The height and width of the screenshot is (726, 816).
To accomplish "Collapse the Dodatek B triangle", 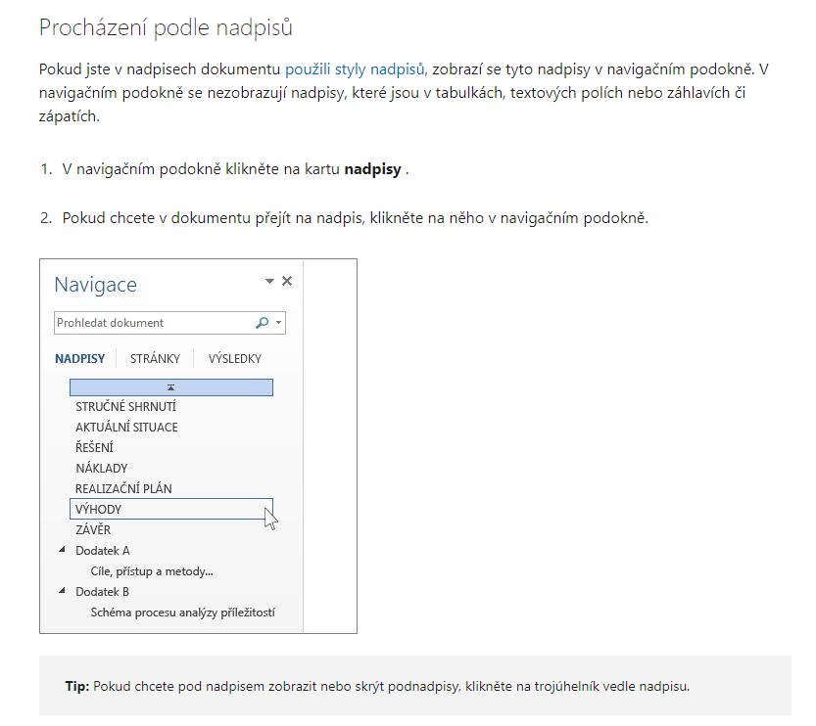I will pos(62,591).
